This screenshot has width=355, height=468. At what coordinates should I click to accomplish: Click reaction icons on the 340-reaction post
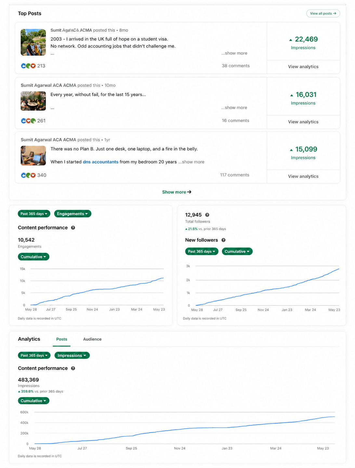(x=28, y=175)
